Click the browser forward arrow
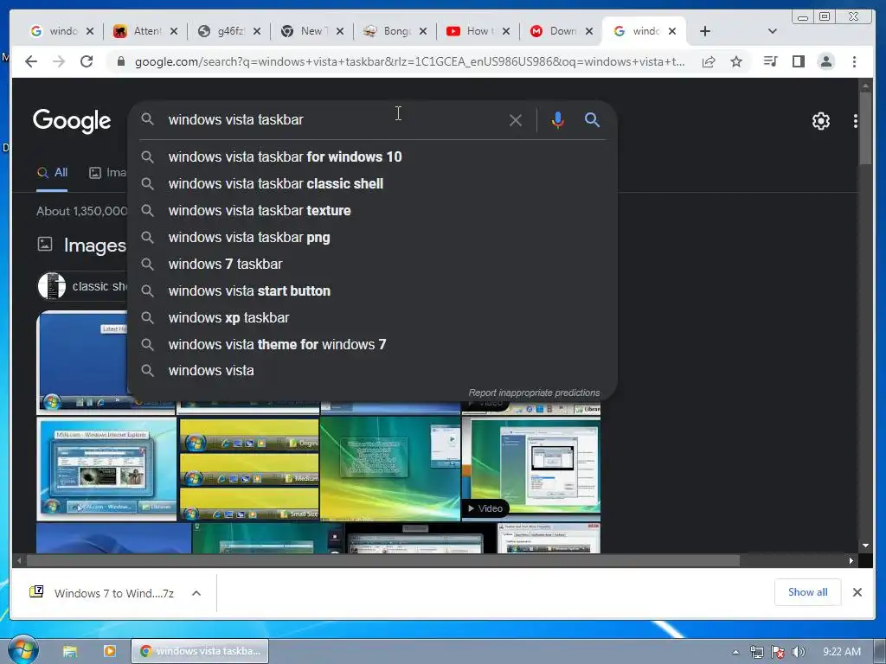Viewport: 886px width, 664px height. tap(59, 61)
